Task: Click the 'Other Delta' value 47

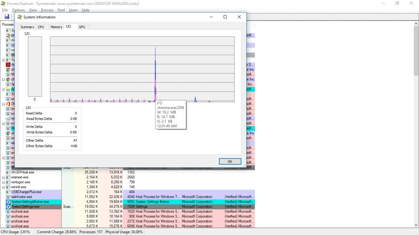Action: 75,140
